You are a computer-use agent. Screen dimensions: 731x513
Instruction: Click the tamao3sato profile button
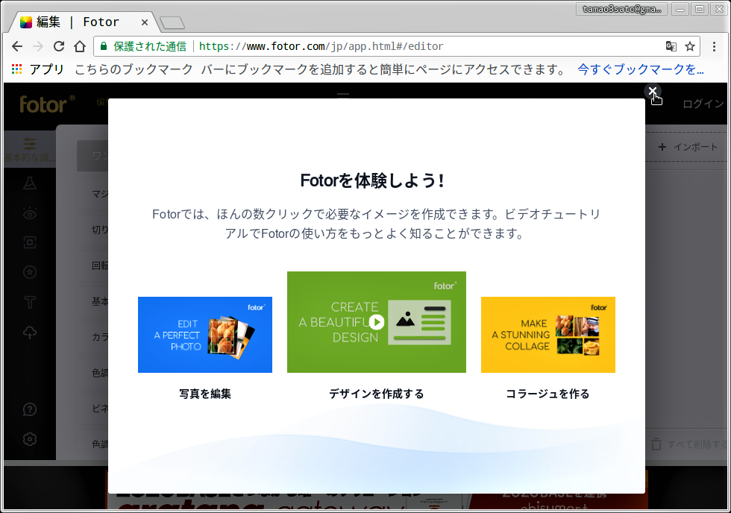[x=621, y=9]
